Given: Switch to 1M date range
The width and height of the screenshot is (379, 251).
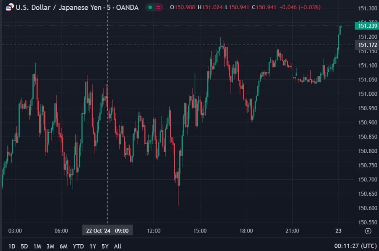Looking at the screenshot, I should (37, 246).
